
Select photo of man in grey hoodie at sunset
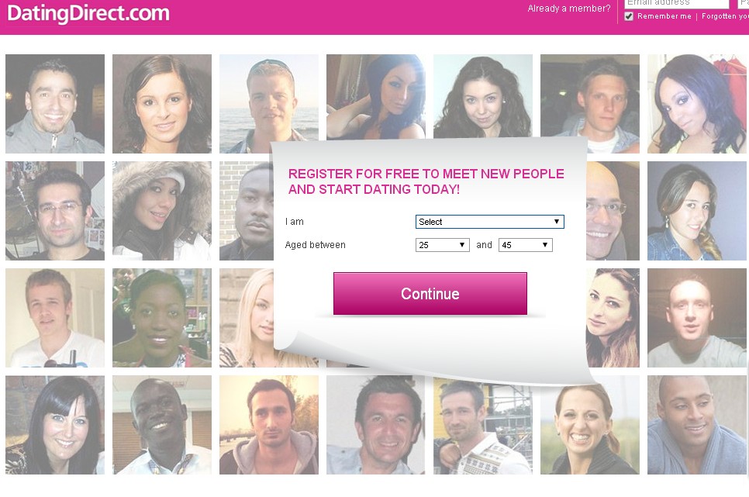(269, 425)
